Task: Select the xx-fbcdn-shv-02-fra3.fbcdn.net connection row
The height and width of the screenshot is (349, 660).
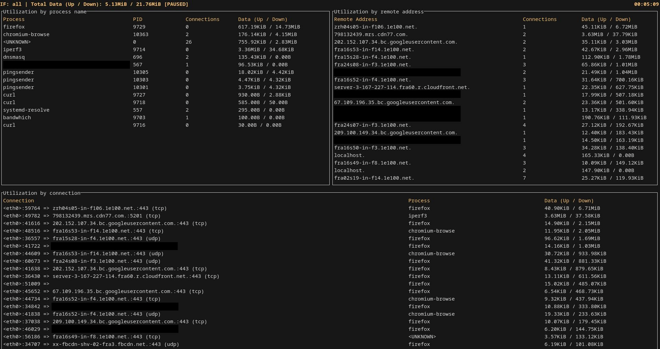Action: [x=115, y=344]
